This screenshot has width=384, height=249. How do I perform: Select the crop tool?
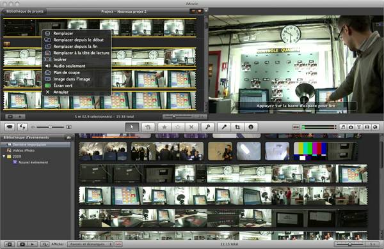point(237,127)
